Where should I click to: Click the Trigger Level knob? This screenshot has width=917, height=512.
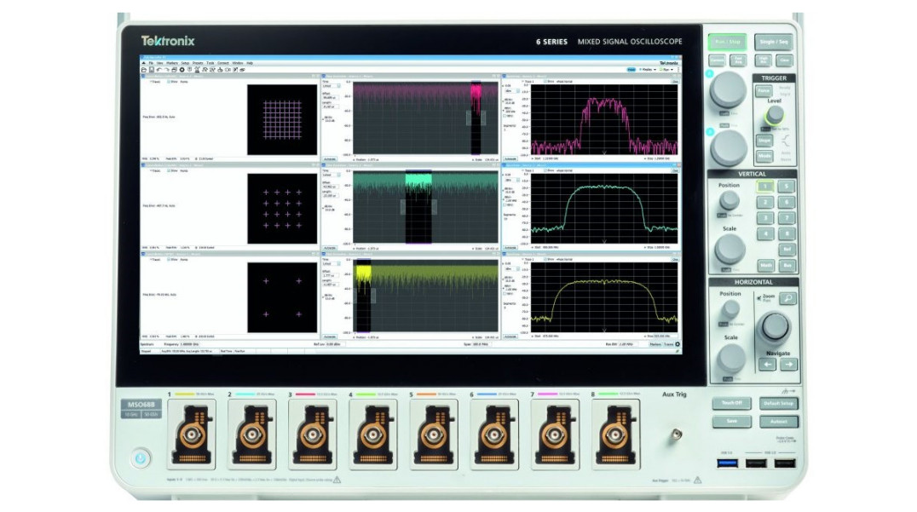tap(776, 113)
